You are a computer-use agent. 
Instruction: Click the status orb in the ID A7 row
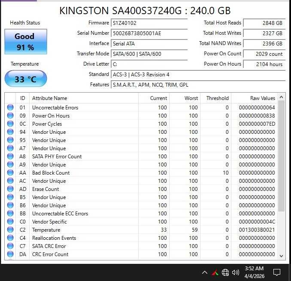click(x=10, y=148)
